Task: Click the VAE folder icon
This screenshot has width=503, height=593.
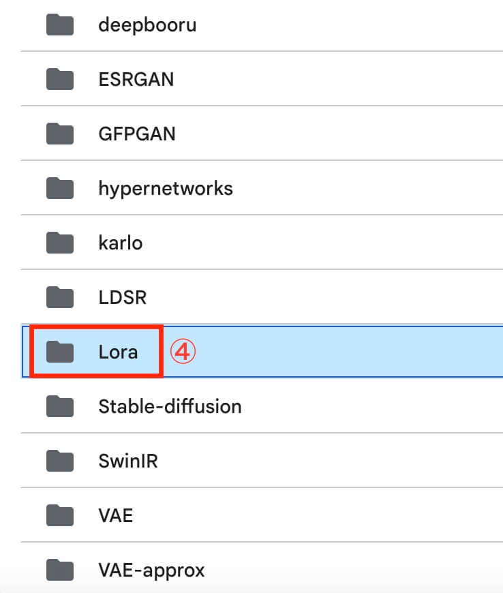Action: click(60, 515)
